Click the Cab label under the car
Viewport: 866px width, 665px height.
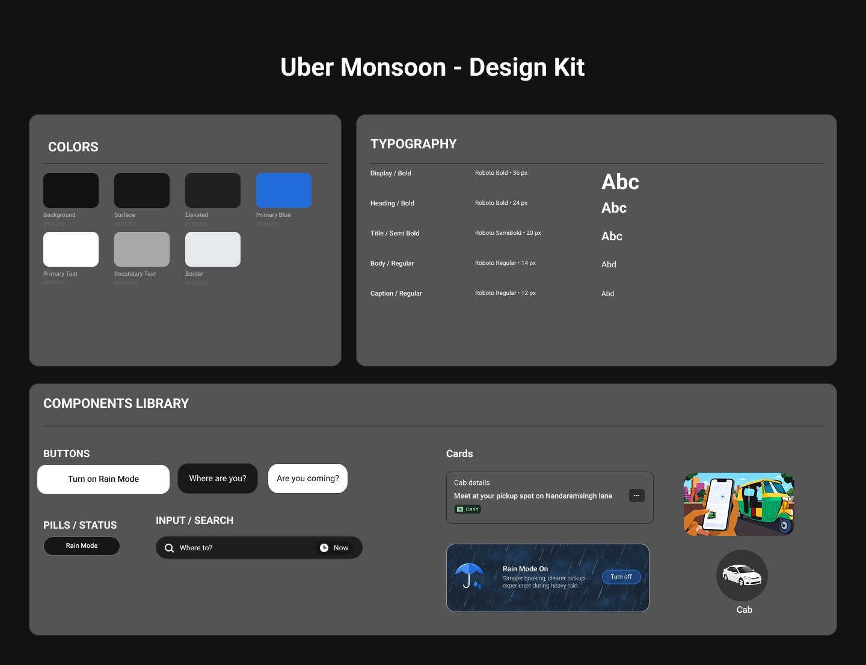pyautogui.click(x=745, y=610)
